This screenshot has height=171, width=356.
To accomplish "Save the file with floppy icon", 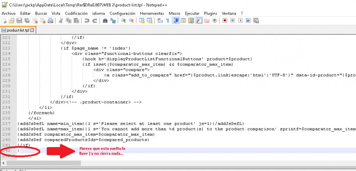I will pos(19,21).
